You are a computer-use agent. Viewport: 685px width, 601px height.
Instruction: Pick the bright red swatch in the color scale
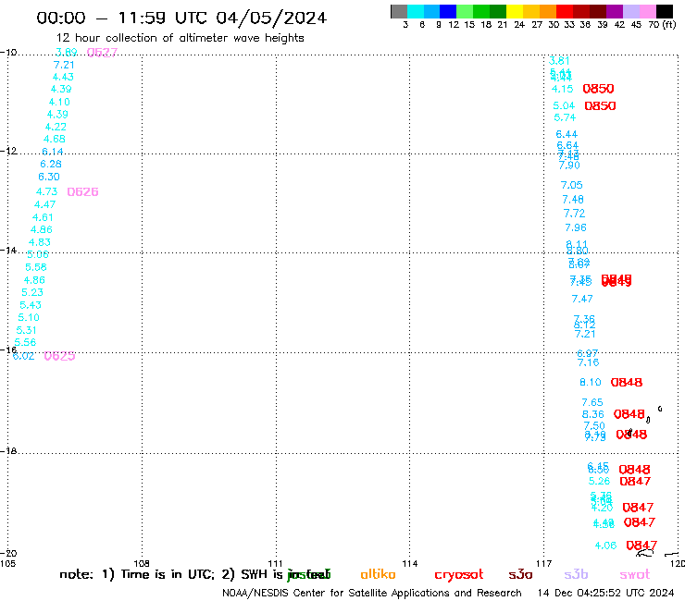pyautogui.click(x=565, y=11)
